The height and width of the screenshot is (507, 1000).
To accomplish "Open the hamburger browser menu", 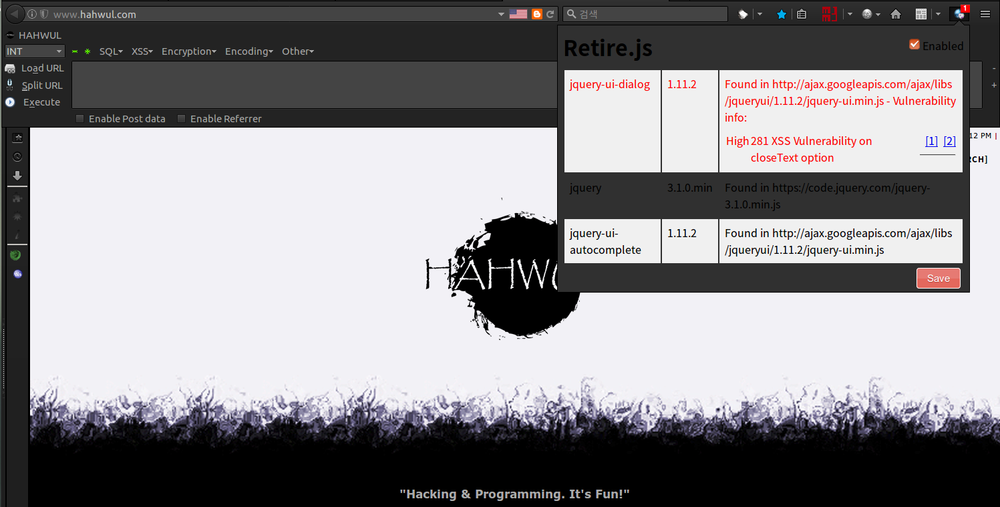I will [x=985, y=14].
